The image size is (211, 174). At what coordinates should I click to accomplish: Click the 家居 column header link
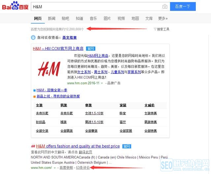click(x=123, y=105)
